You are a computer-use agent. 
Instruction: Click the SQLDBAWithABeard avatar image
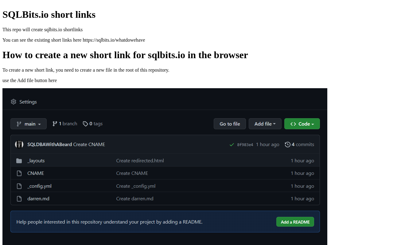19,144
